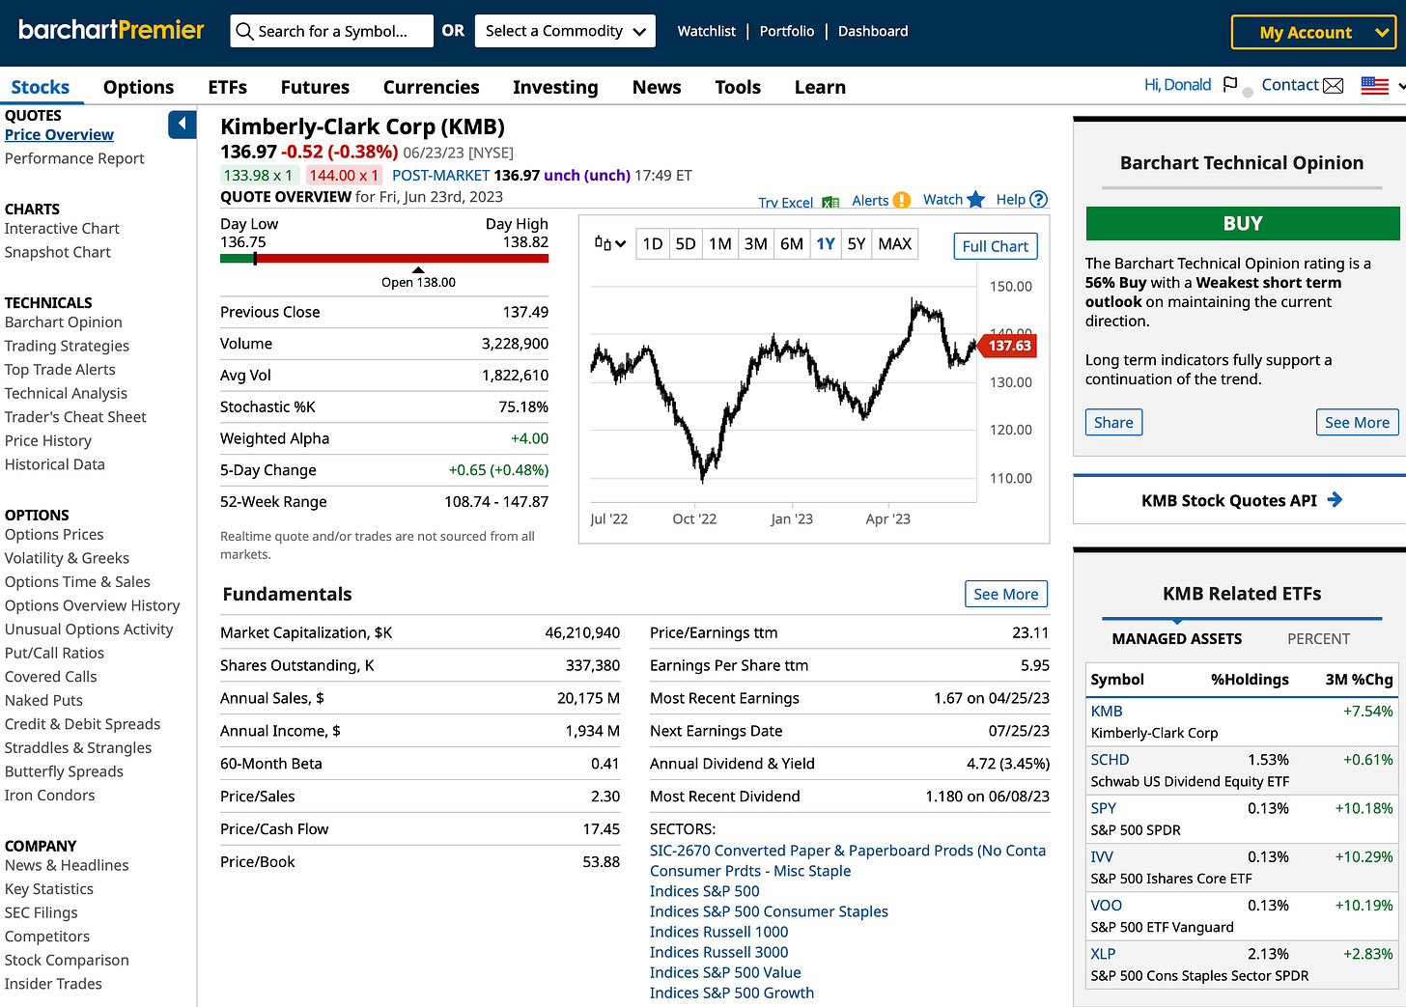Open the ETFs main menu

click(228, 87)
